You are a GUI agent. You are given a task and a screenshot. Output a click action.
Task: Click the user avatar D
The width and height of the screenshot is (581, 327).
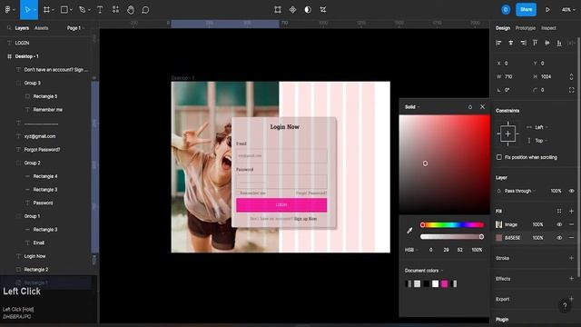506,10
